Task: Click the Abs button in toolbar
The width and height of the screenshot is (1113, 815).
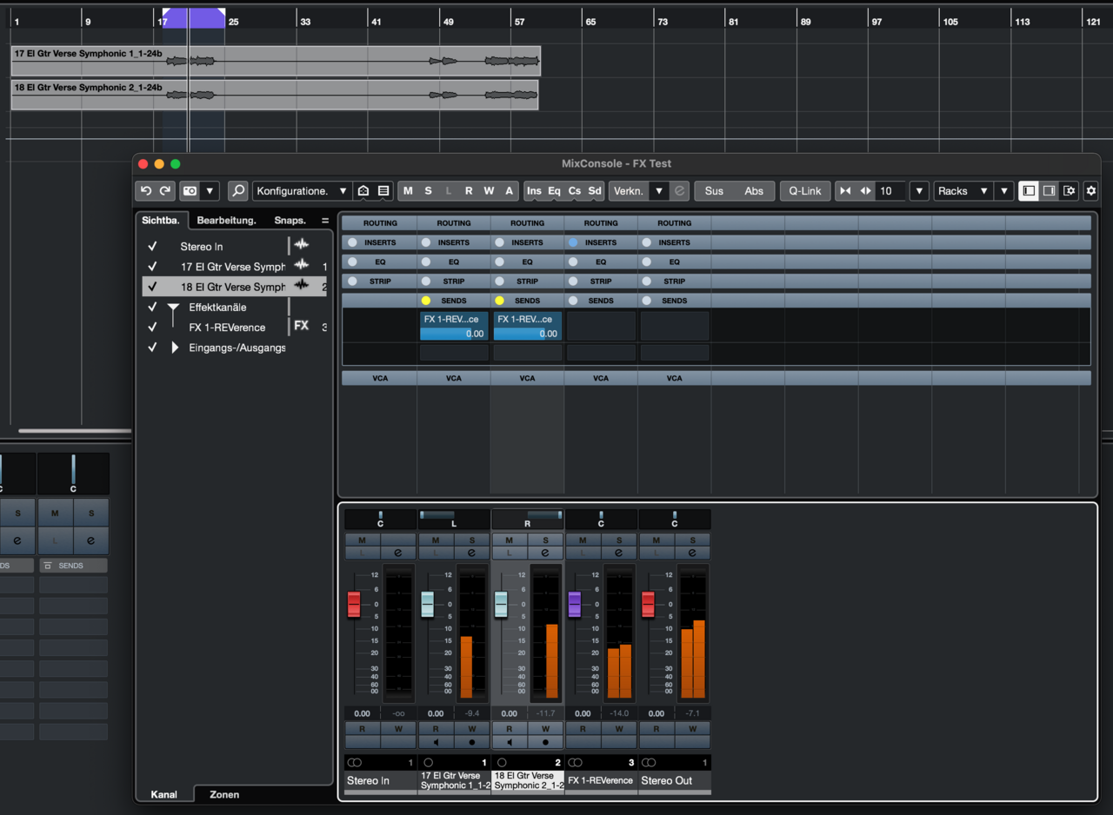Action: 754,191
